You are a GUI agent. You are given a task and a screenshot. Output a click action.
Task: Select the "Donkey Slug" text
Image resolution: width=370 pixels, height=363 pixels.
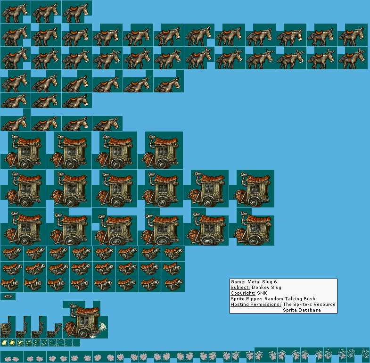(266, 288)
